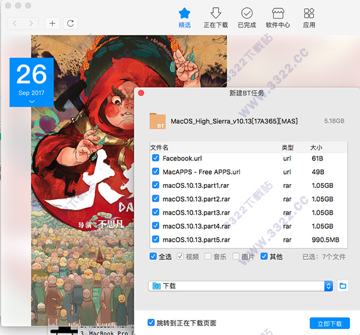
Task: Click the plus new task button
Action: pyautogui.click(x=52, y=23)
